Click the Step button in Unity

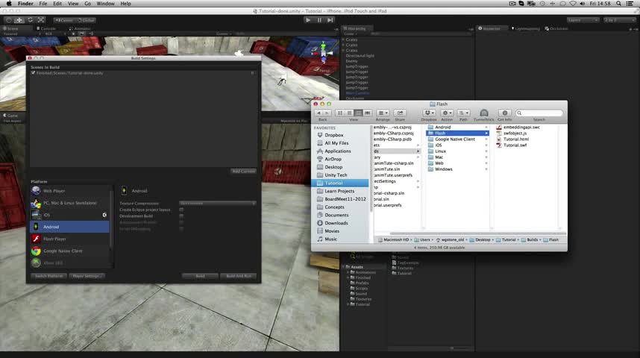point(330,20)
